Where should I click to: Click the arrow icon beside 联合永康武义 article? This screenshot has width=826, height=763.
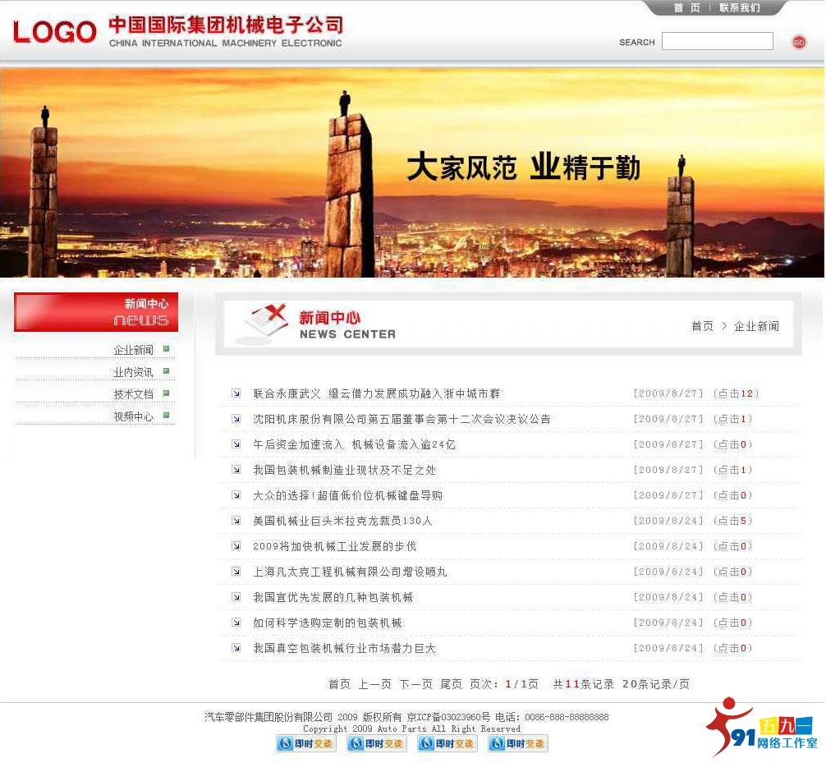(236, 393)
